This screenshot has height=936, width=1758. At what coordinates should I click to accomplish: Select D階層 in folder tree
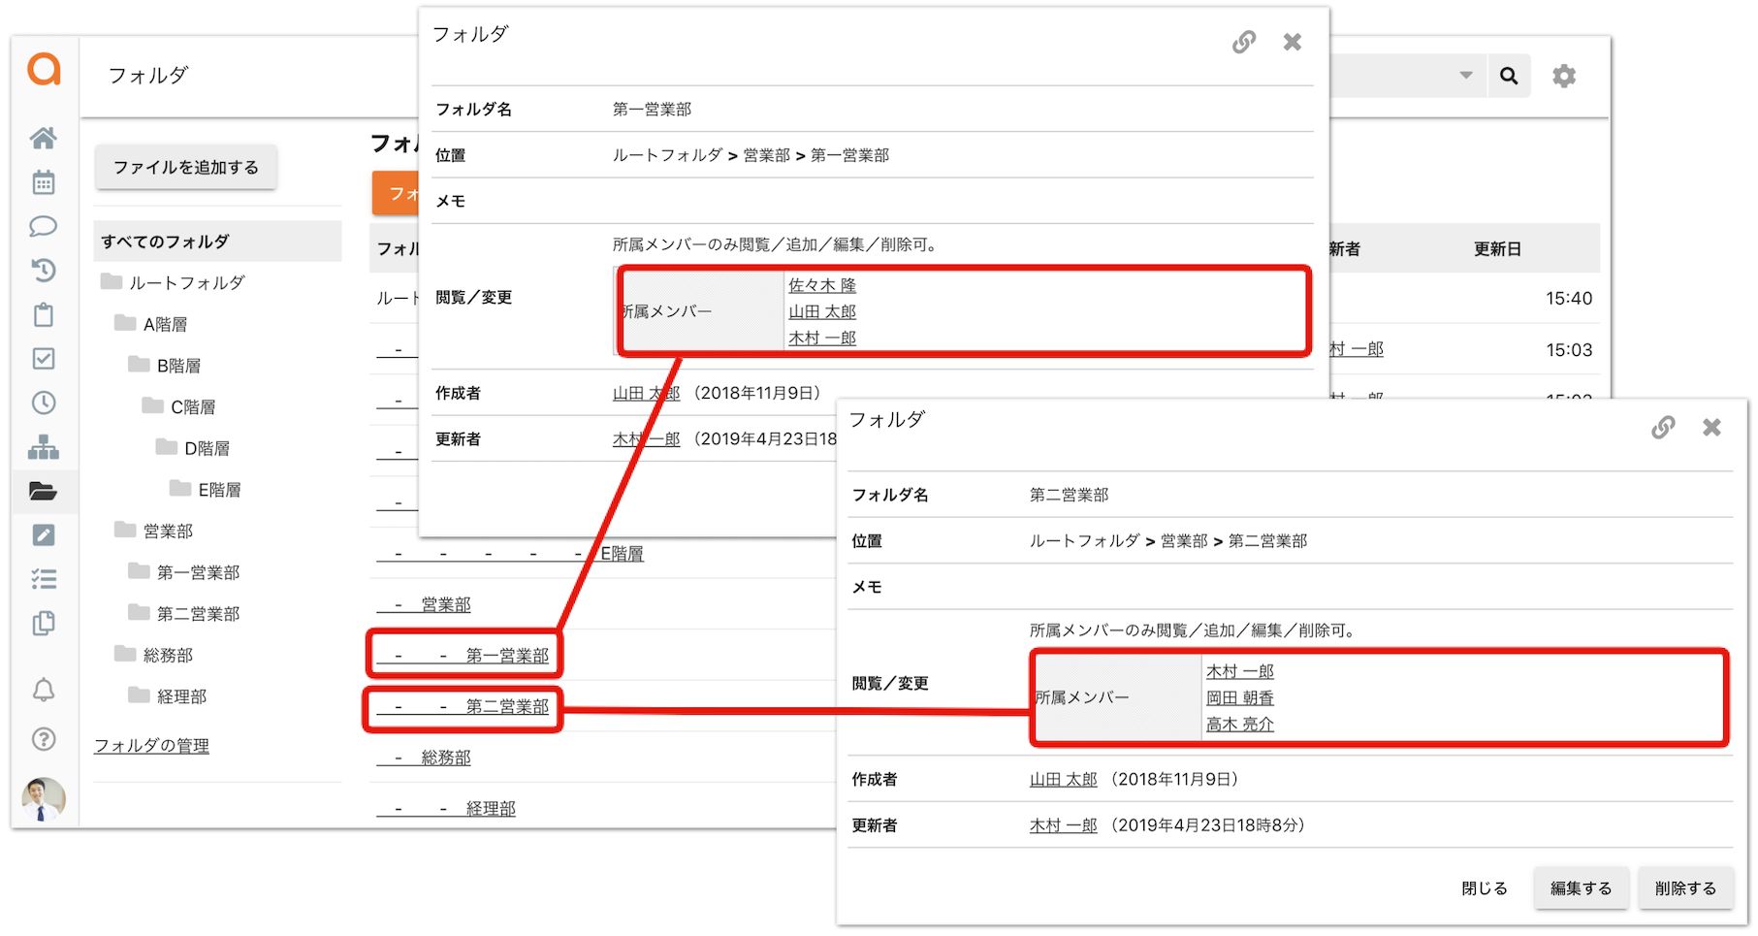[x=207, y=448]
